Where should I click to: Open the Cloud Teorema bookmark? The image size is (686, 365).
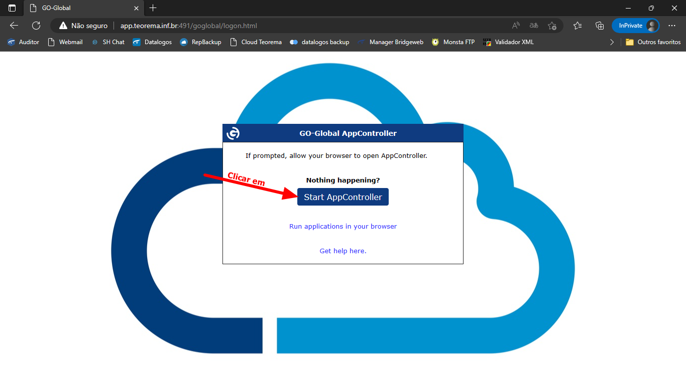(x=256, y=42)
